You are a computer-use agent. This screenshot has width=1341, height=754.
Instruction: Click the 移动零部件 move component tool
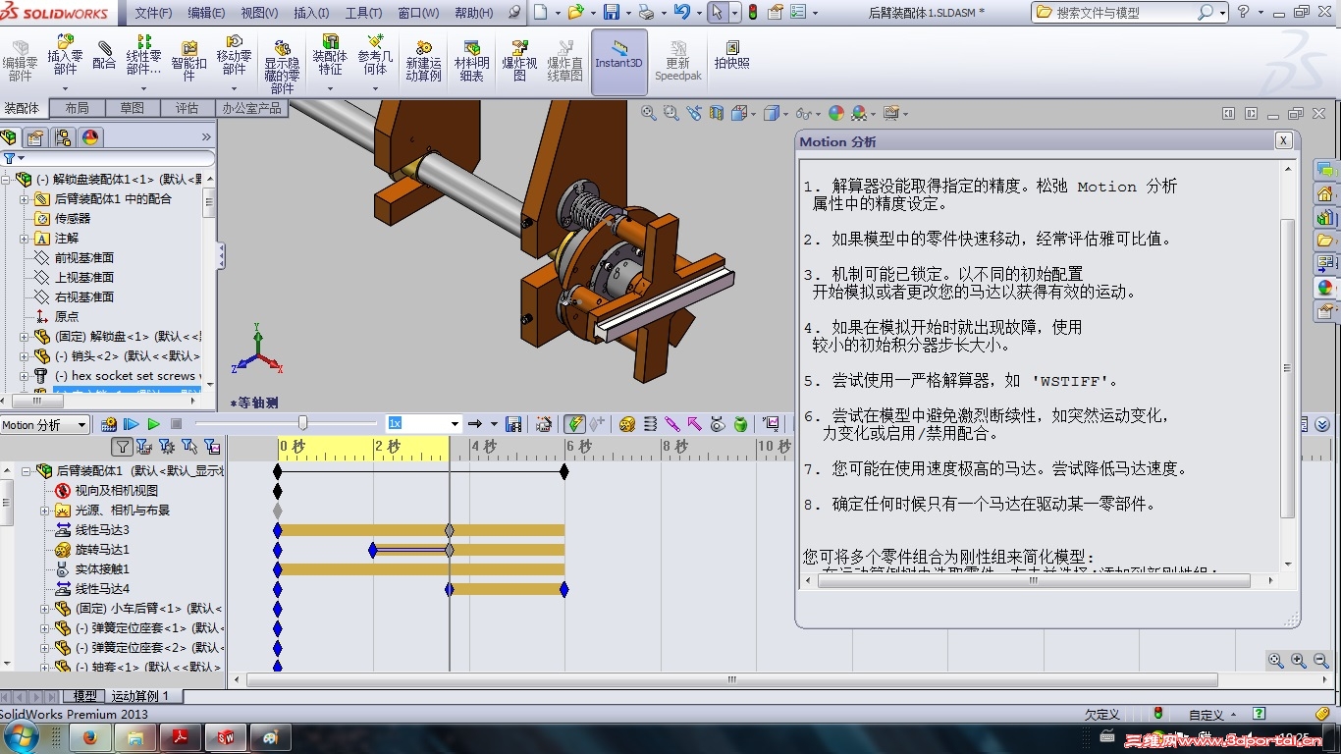(x=234, y=55)
